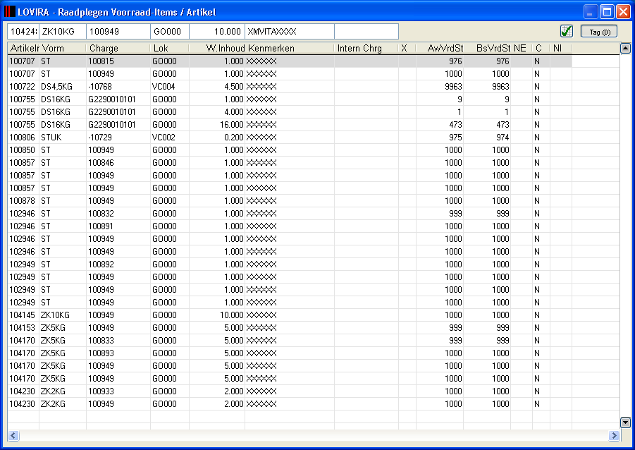Click the scroll down arrow of vertical scrollbar

click(x=625, y=422)
